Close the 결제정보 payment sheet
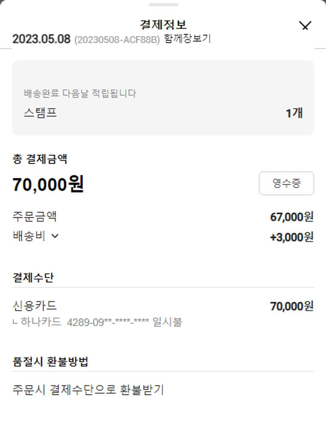The height and width of the screenshot is (431, 326). tap(306, 26)
